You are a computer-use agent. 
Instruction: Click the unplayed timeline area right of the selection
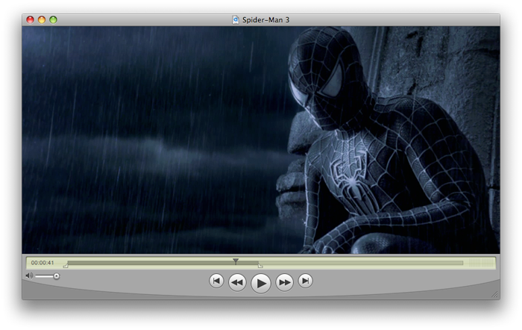358,263
